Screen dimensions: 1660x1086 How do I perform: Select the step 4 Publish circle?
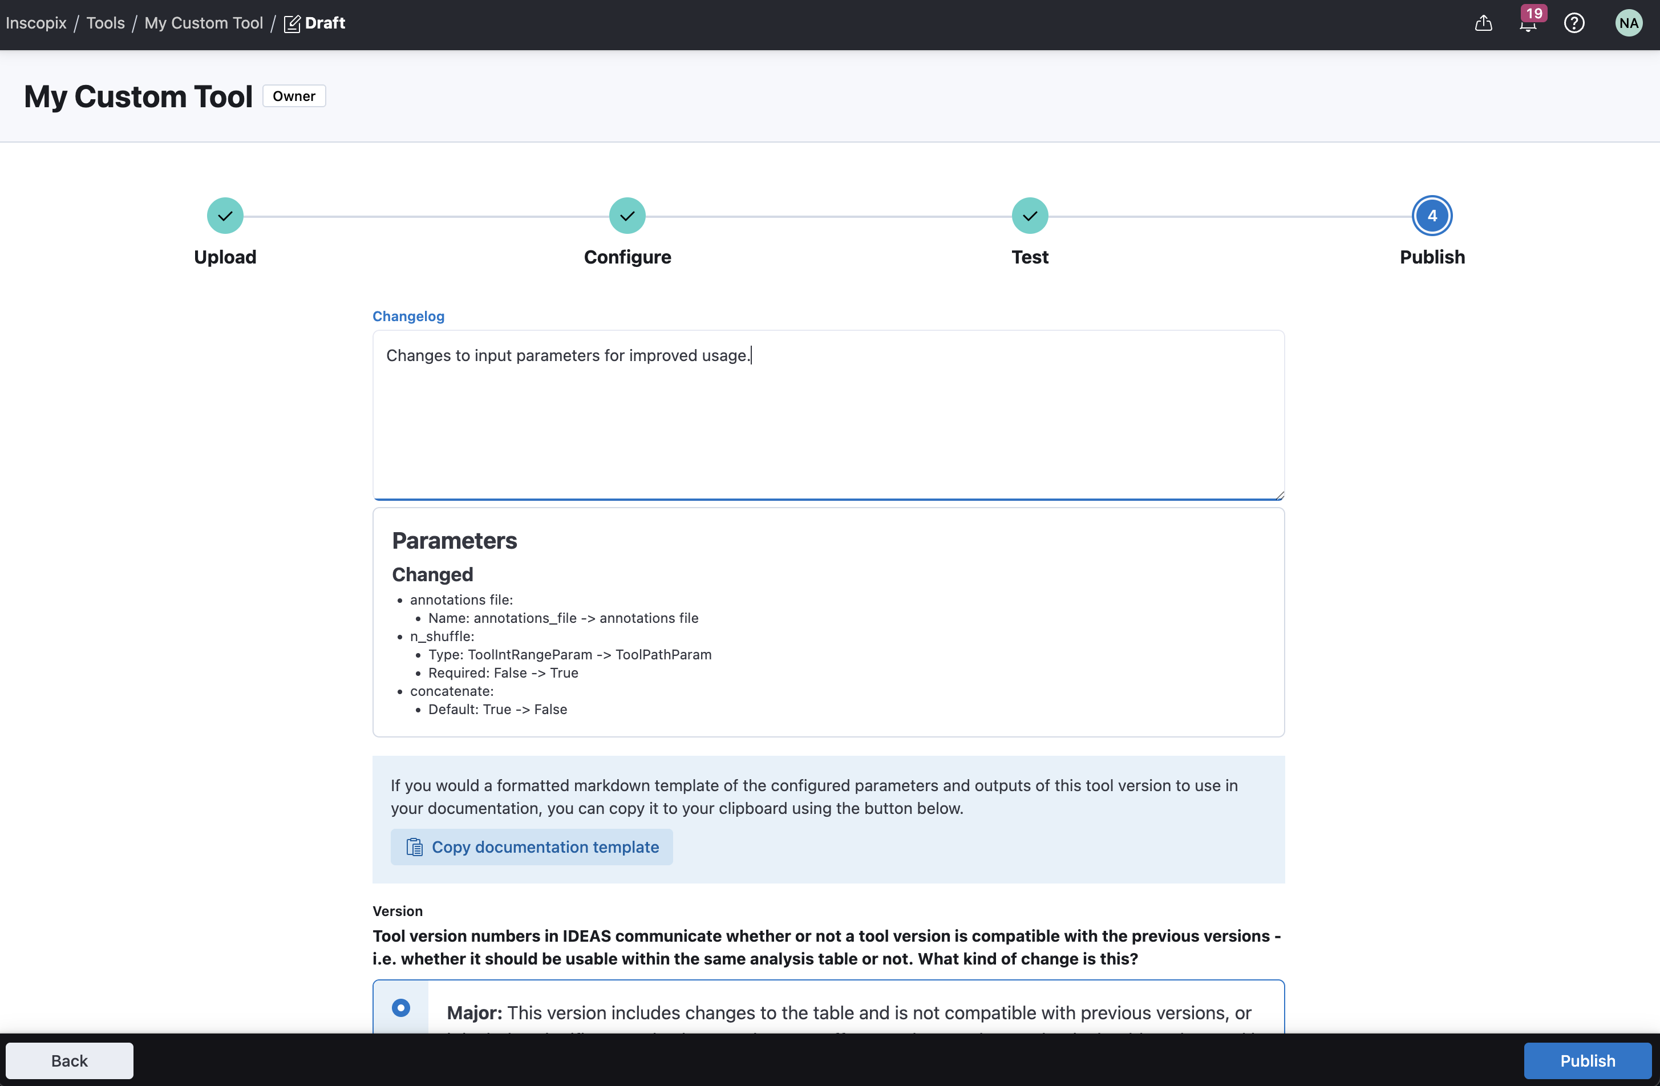(1432, 216)
